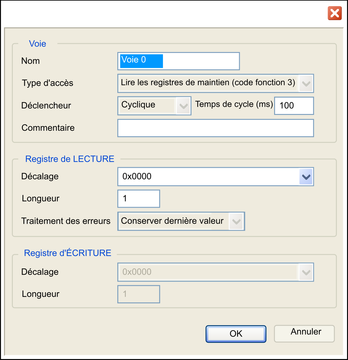The height and width of the screenshot is (360, 348).
Task: Expand the Traitement des erreurs dropdown arrow
Action: [236, 221]
